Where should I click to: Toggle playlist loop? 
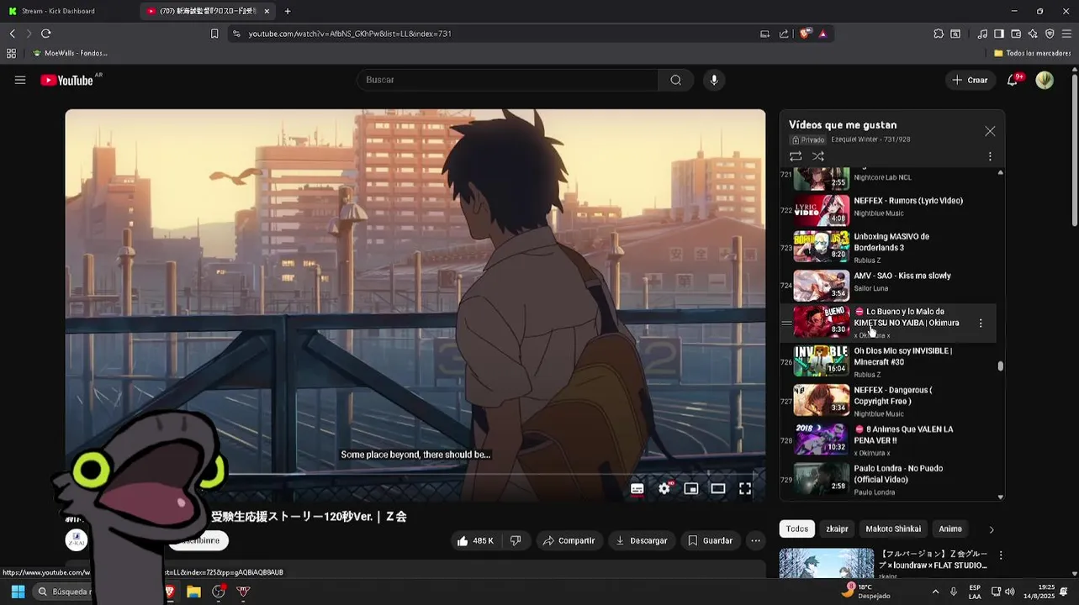(796, 156)
